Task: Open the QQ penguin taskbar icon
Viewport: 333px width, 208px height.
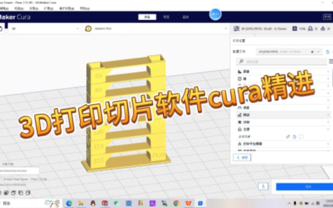Action: click(93, 203)
